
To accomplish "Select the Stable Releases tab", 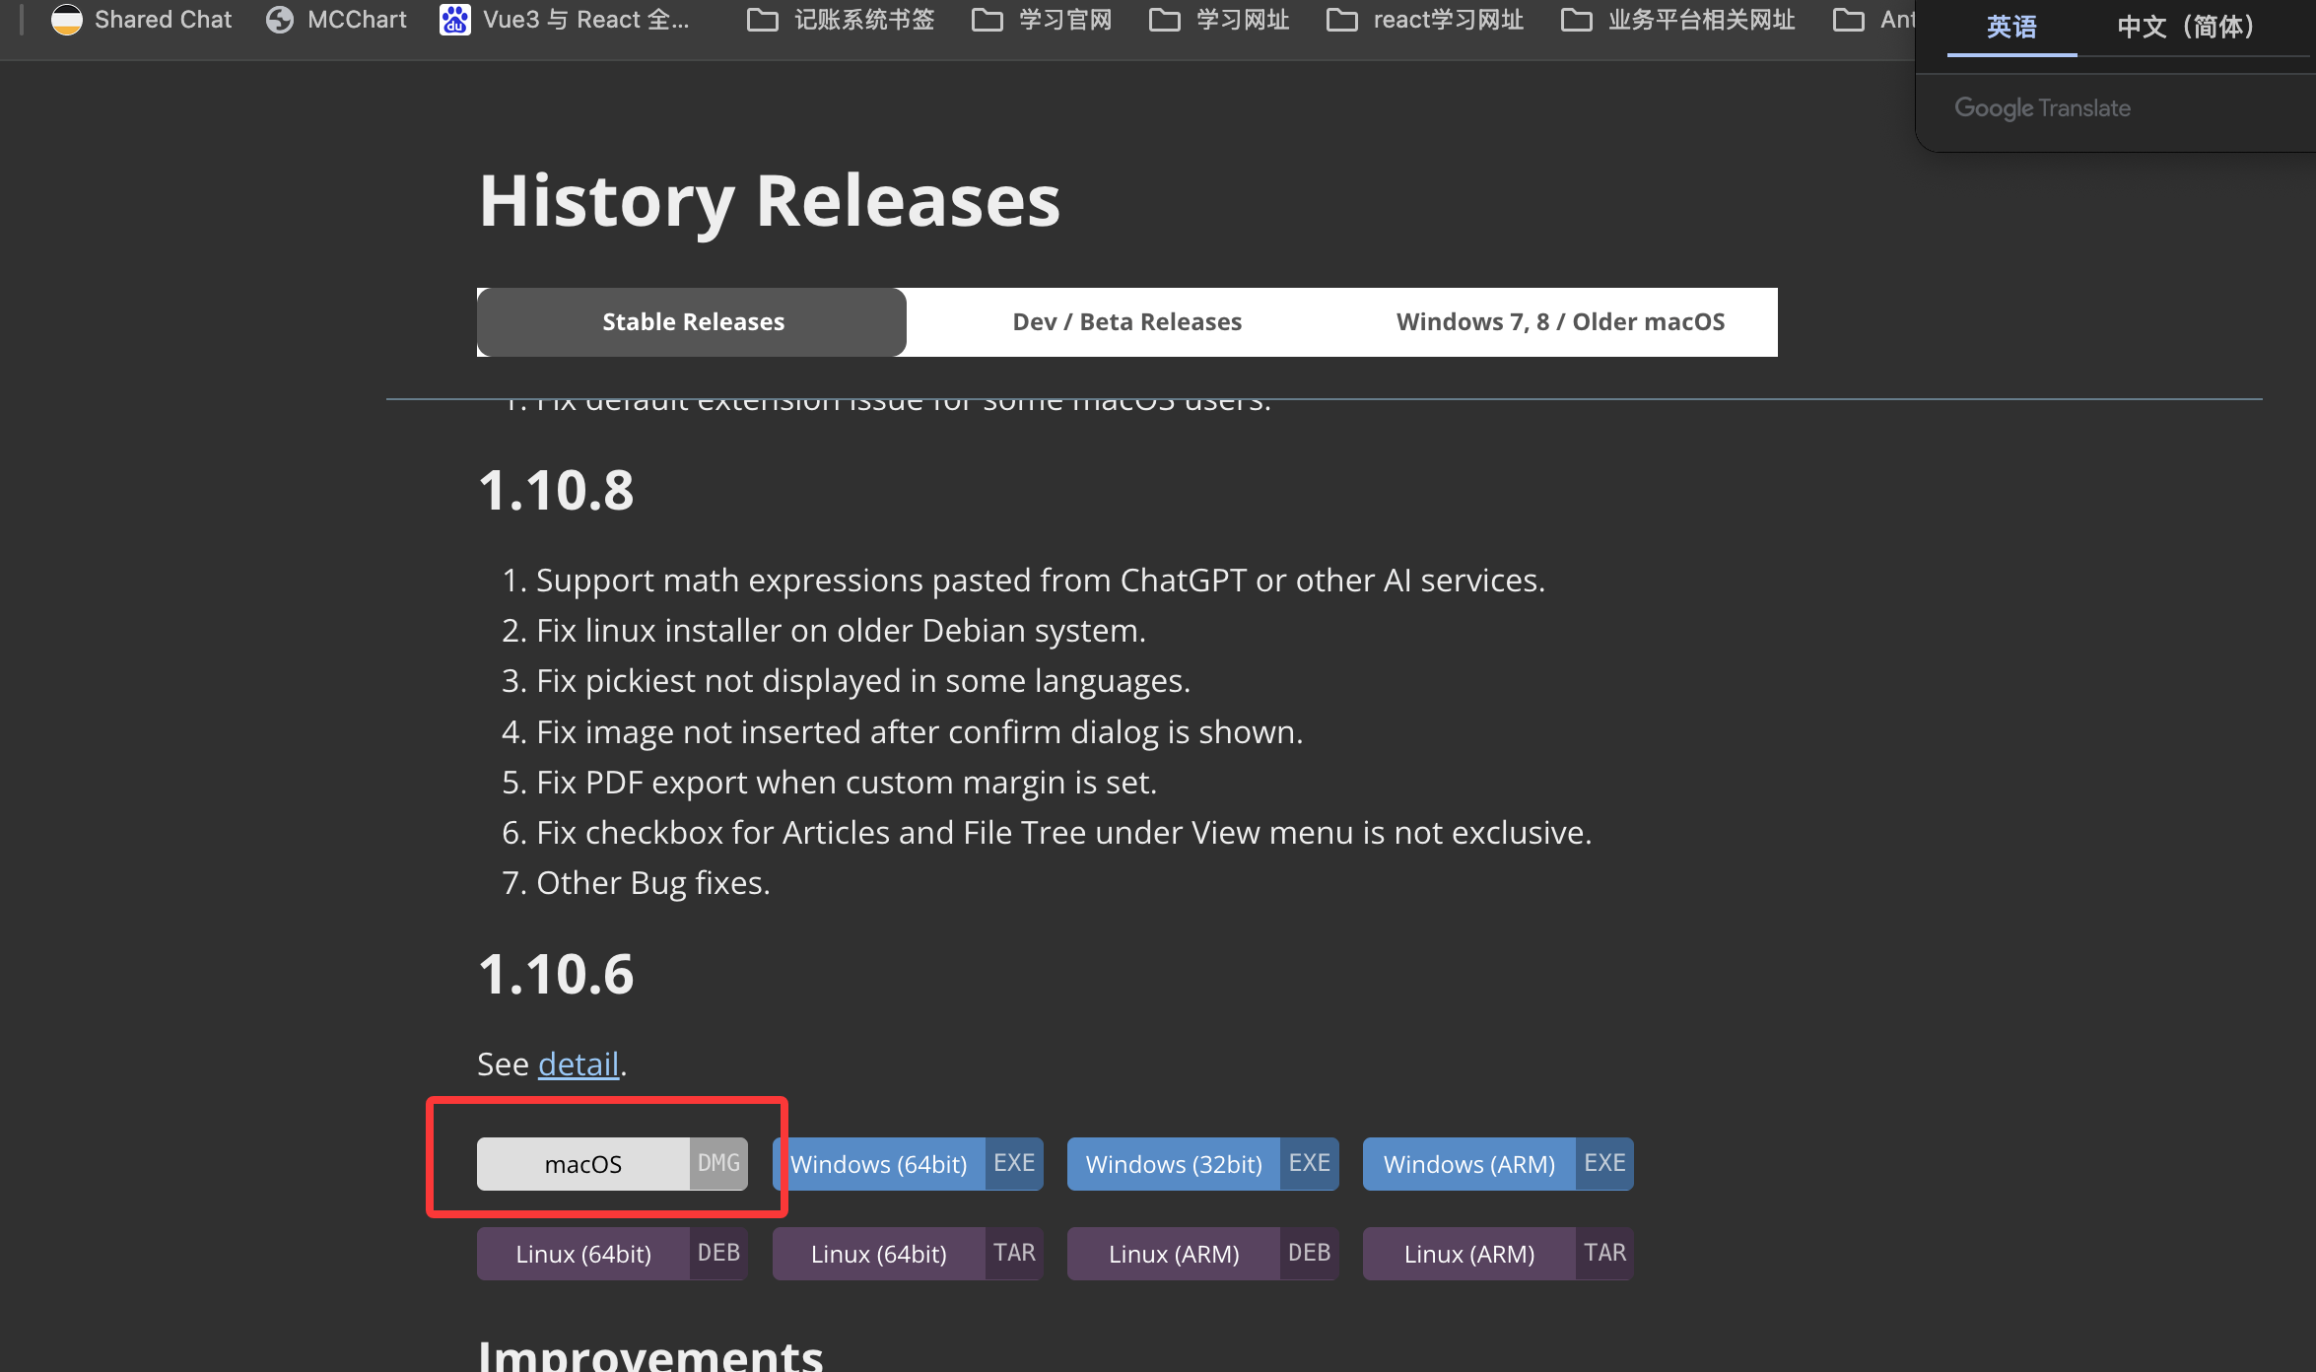I will point(693,322).
